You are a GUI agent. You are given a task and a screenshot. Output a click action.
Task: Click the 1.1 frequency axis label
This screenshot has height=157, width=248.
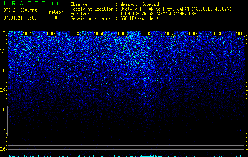pos(3,51)
